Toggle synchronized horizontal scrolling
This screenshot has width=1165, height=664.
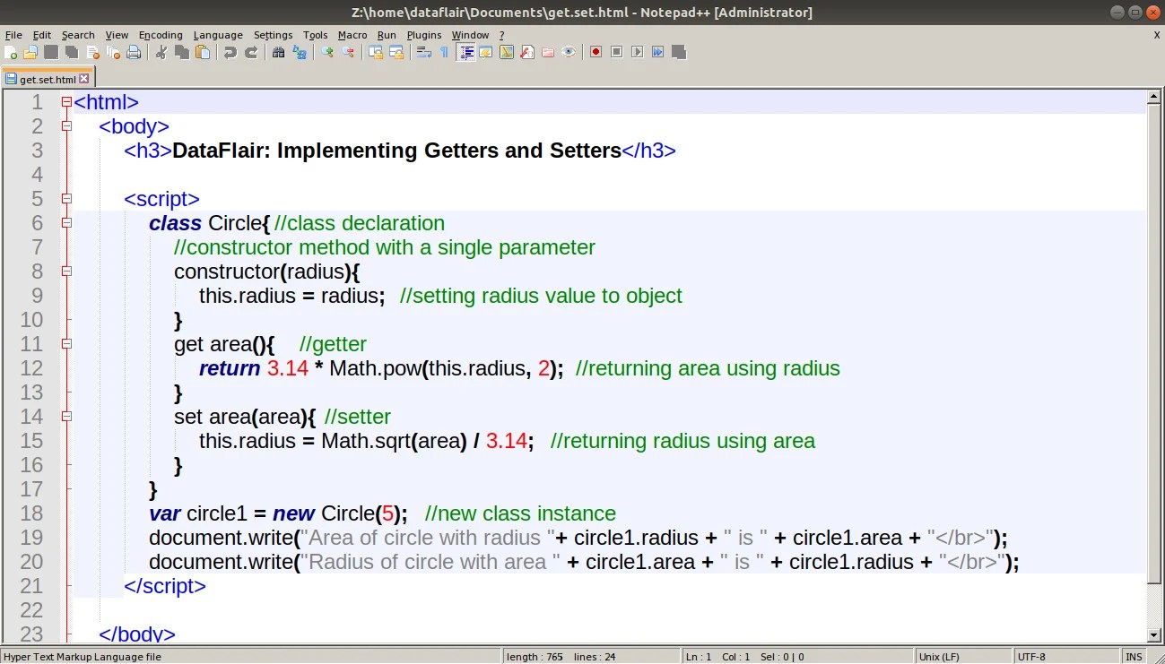point(396,52)
